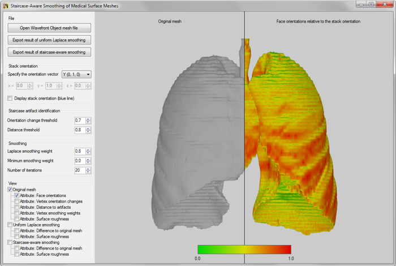Enable Uniform Laplace smoothing view checkbox
Screen dimensions: 396x266
(10, 225)
